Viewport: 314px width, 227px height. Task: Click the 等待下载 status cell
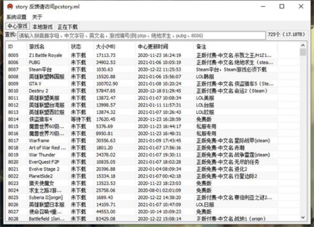81,119
